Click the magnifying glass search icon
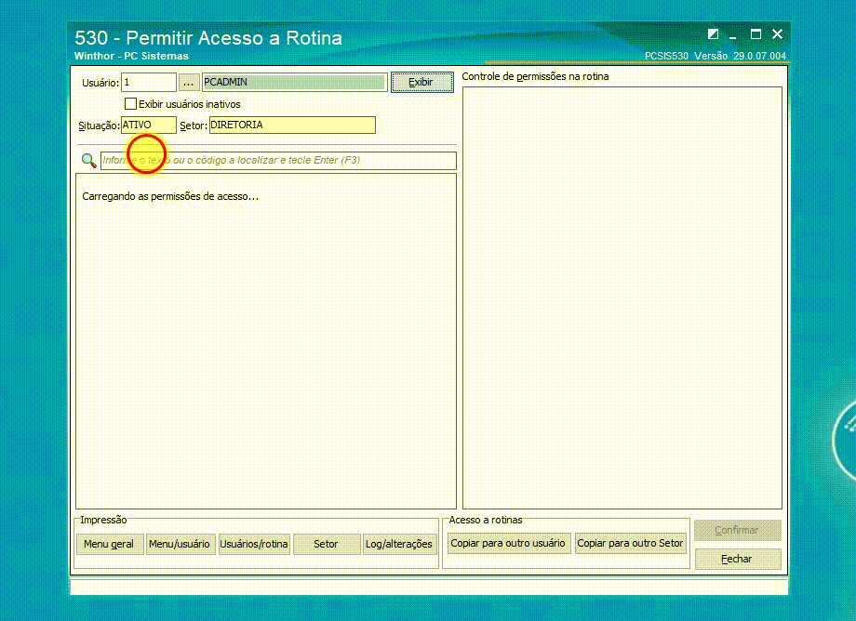 (x=89, y=160)
